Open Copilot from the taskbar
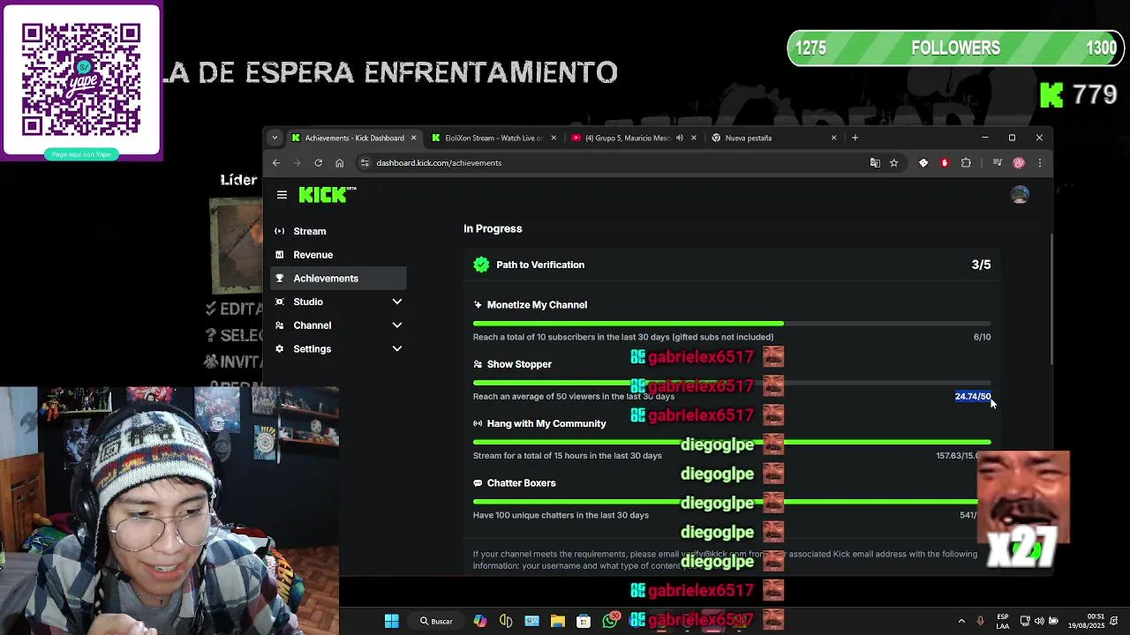Viewport: 1130px width, 635px height. 479,621
